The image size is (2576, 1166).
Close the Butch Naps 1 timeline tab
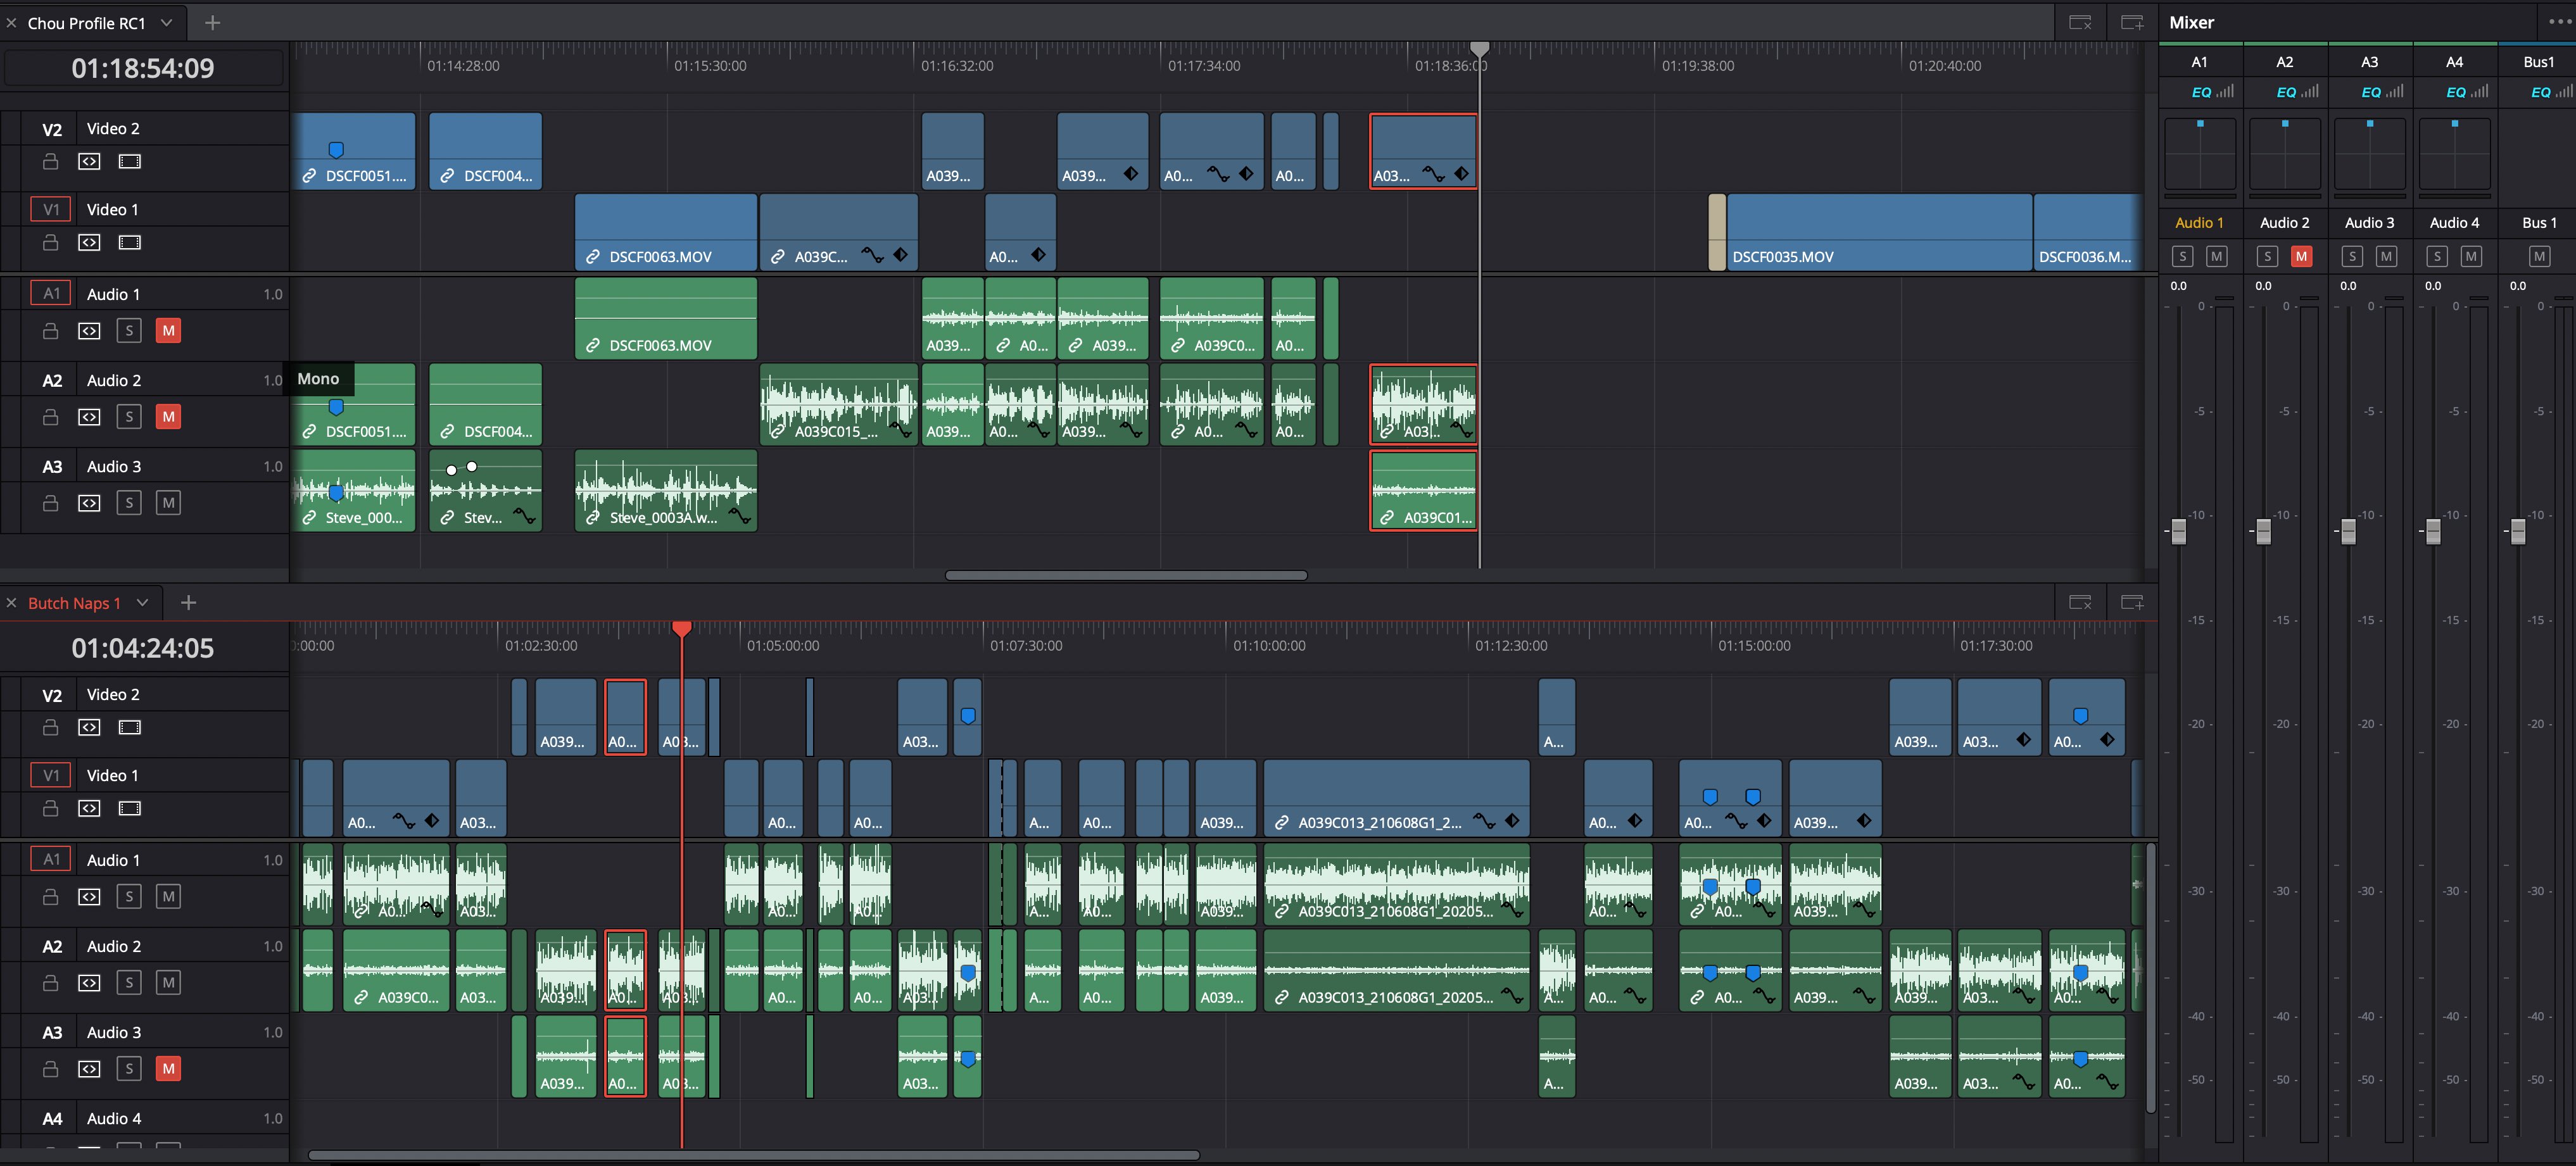click(x=11, y=602)
